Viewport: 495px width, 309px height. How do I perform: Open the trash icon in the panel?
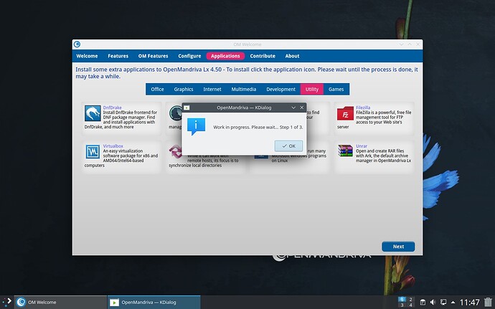(x=488, y=302)
